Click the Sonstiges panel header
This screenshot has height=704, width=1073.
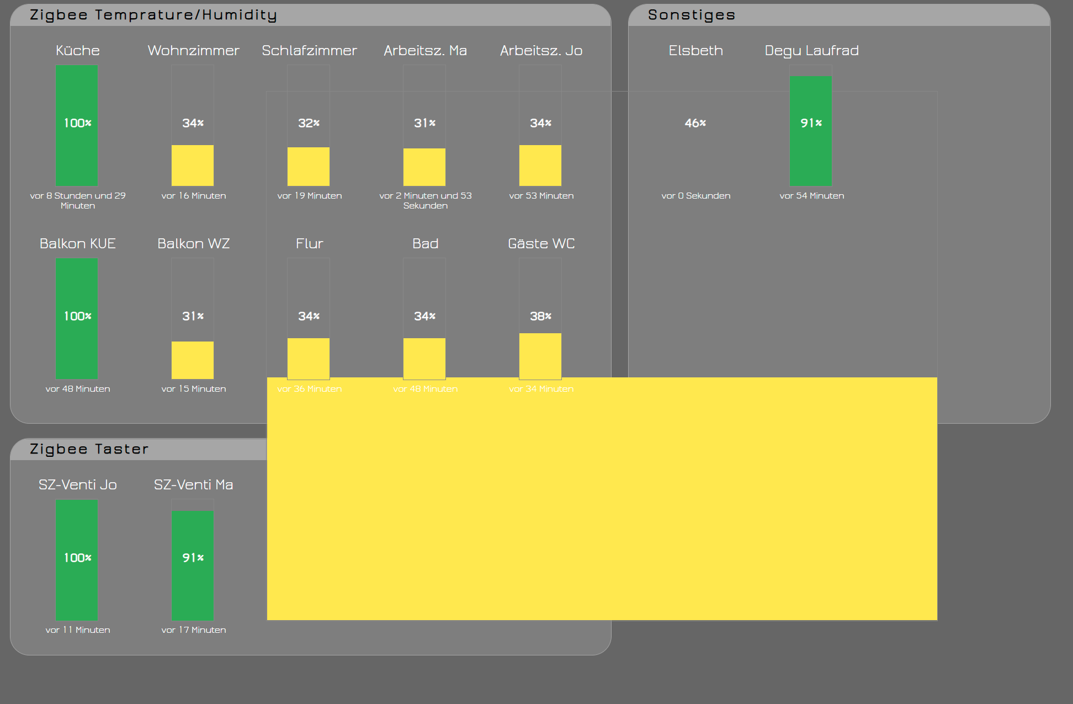coord(692,15)
